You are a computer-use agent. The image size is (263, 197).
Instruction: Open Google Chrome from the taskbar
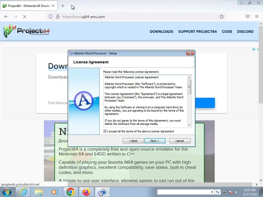click(70, 192)
